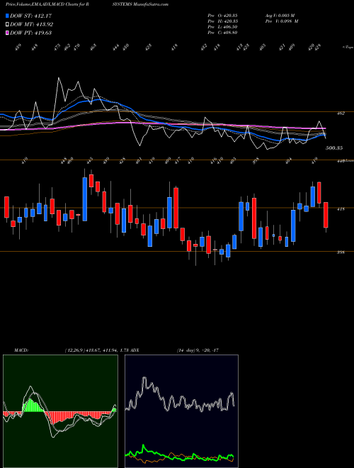This screenshot has height=468, width=354.
Task: Click the 418 candlestick axis label
Action: (x=341, y=209)
